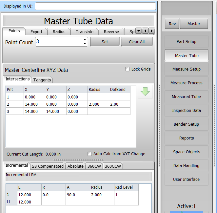Switch to the 360CCW tab
217x213 pixels.
pos(113,166)
